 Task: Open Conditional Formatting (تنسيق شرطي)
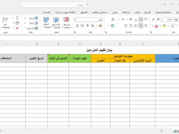[x=67, y=23]
